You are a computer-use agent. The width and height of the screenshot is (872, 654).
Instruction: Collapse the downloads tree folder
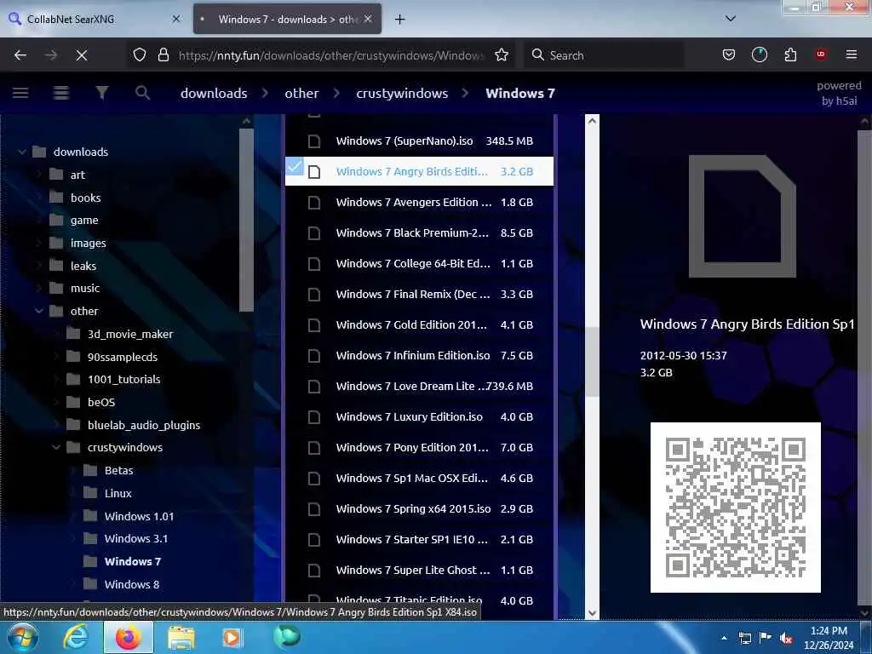21,152
